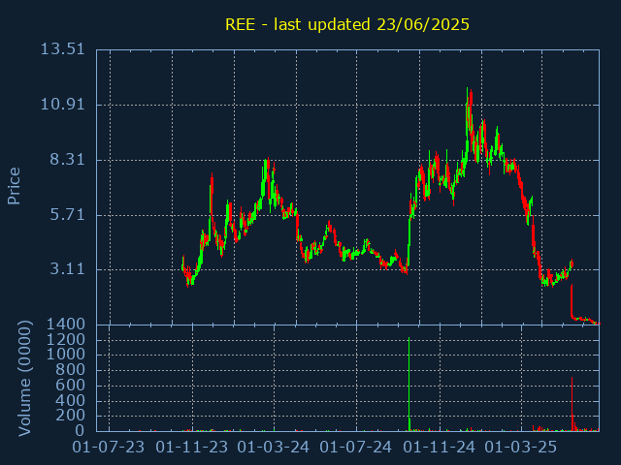
Task: Click the tall red volume spike
Action: pos(572,404)
